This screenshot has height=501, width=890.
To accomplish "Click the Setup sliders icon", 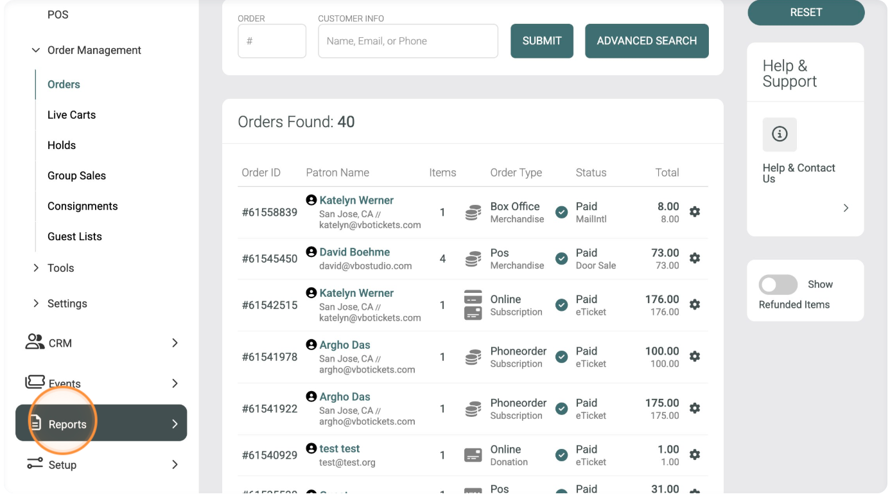I will 35,464.
